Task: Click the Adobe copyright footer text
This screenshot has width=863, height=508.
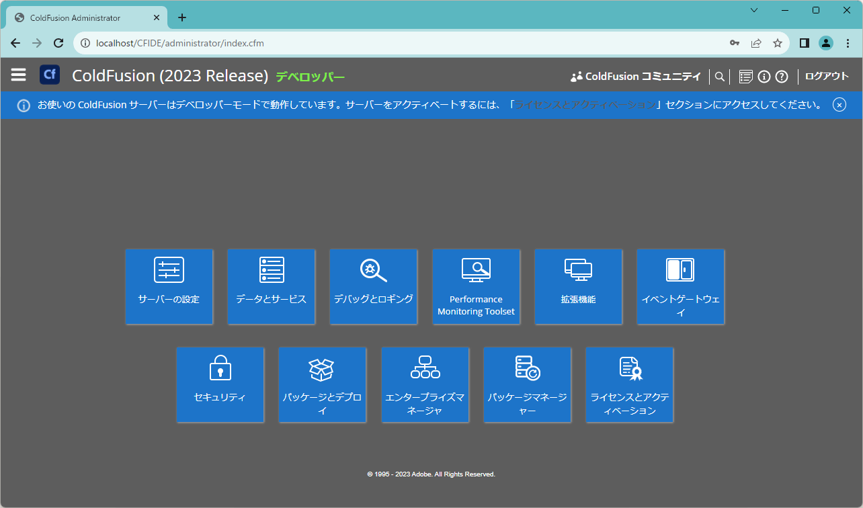Action: coord(431,474)
